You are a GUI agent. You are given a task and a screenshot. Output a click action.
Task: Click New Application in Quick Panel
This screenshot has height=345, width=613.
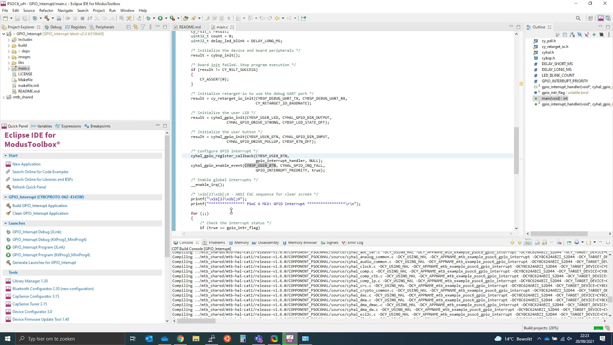26,164
